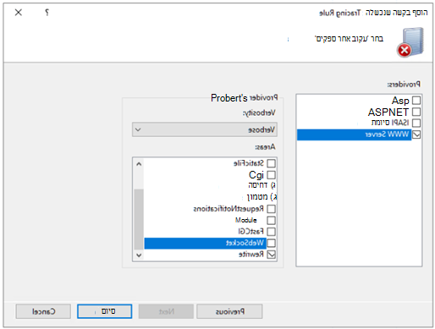Click the Areas list scrollbar thumb
This screenshot has height=329, width=435.
click(139, 219)
